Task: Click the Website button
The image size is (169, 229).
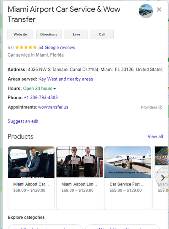Action: pyautogui.click(x=20, y=35)
